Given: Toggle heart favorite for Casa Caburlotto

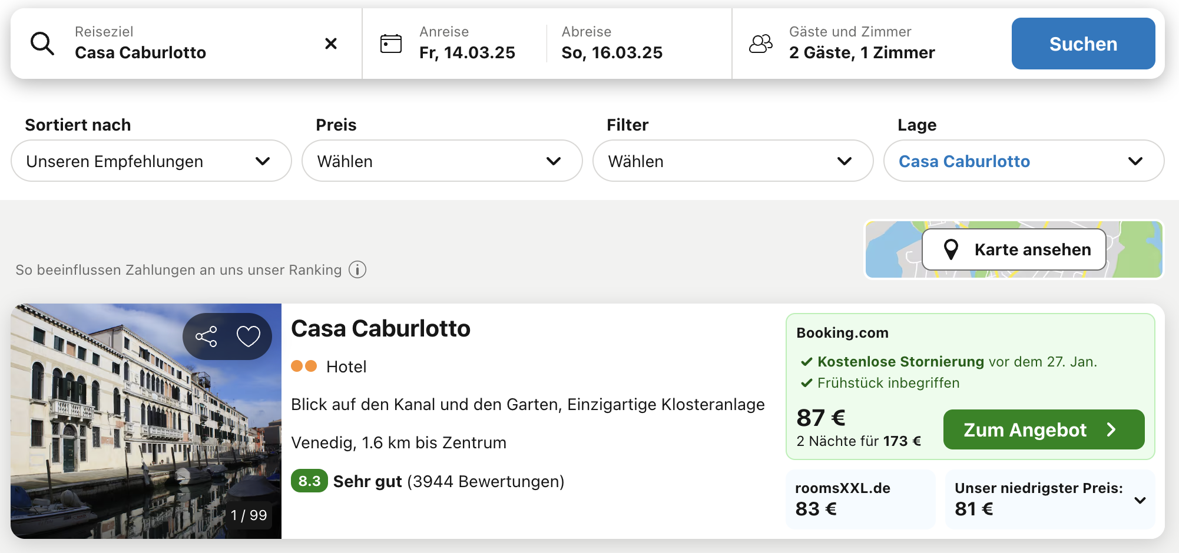Looking at the screenshot, I should click(248, 337).
